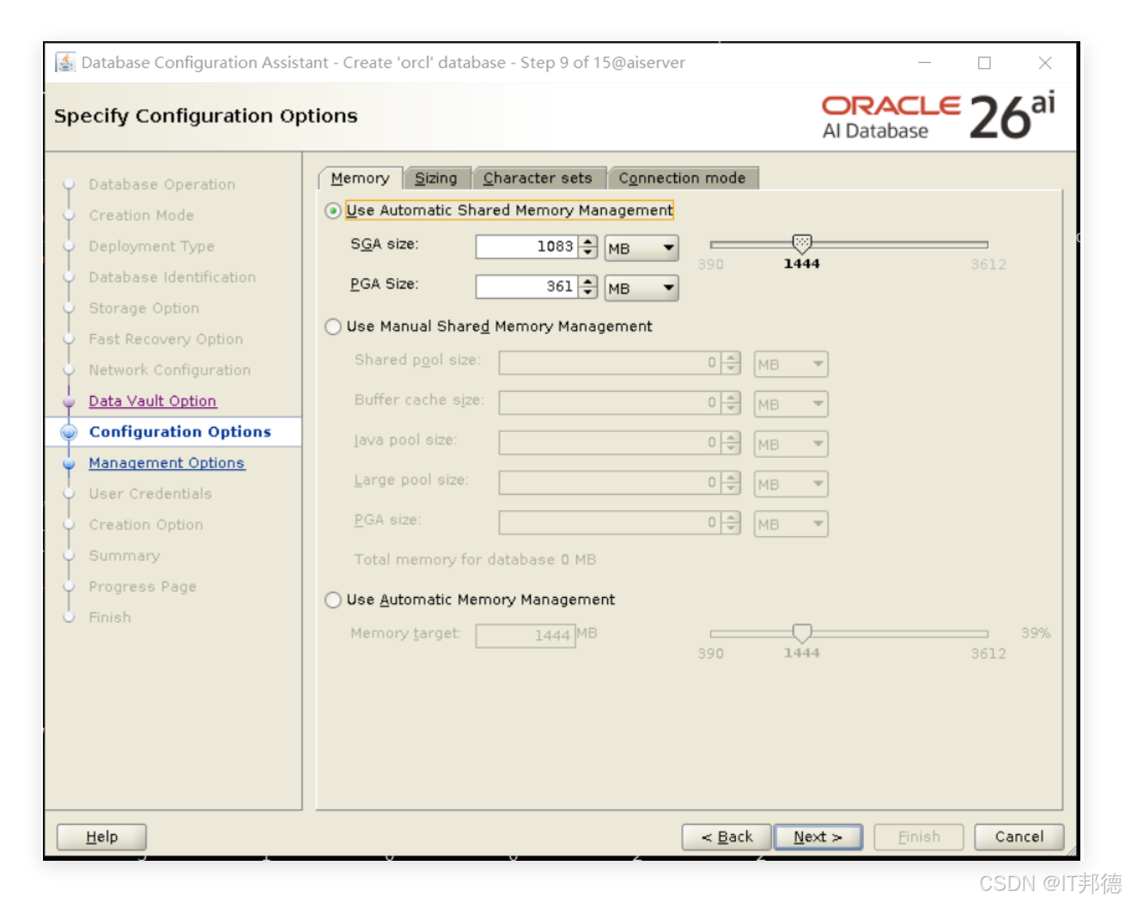Open the Data Vault Option step link
Viewport: 1125px width, 902px height.
(153, 401)
